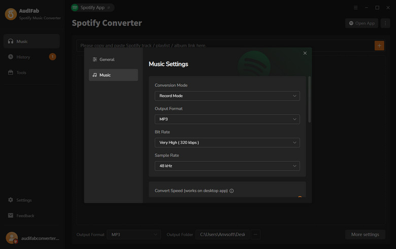This screenshot has height=249, width=396.
Task: Click the Feedback envelope icon
Action: click(11, 216)
